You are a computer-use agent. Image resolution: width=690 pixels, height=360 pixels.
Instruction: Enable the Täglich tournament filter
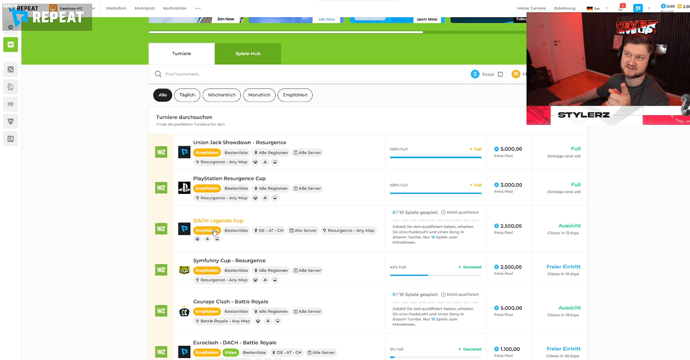tap(187, 95)
